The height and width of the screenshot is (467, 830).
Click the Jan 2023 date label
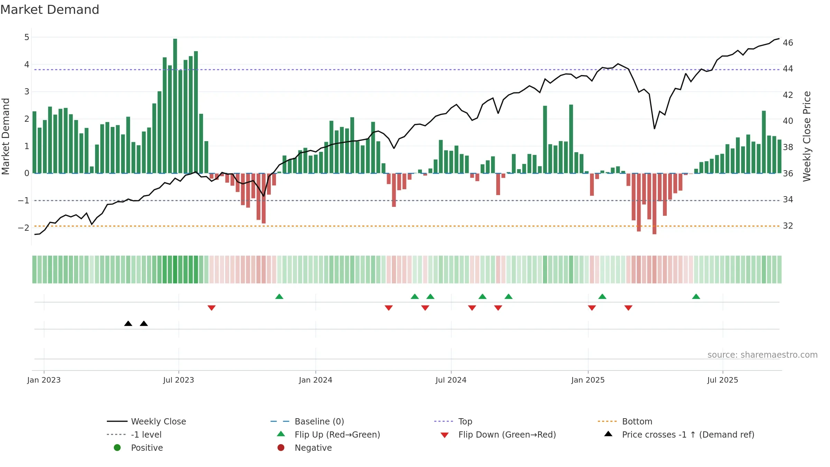[x=44, y=380]
